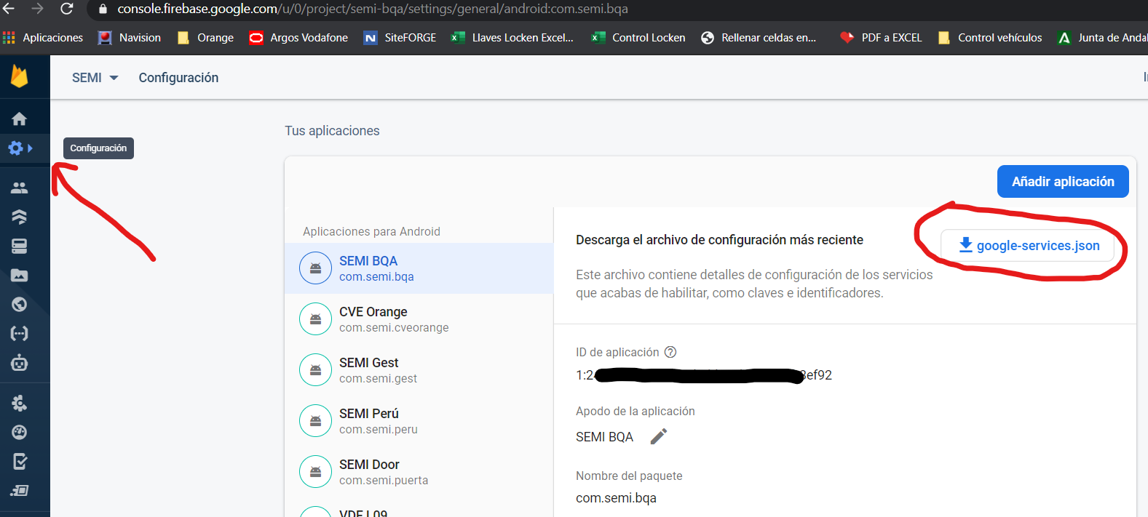Open App Distribution icon in sidebar

click(x=20, y=491)
